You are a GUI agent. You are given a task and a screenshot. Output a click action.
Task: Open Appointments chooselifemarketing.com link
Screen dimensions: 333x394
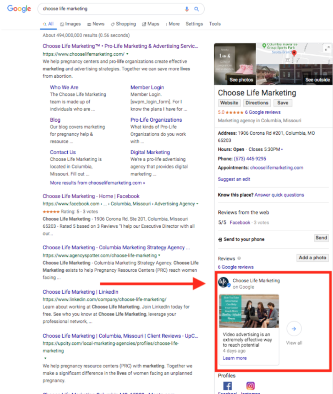pyautogui.click(x=276, y=168)
